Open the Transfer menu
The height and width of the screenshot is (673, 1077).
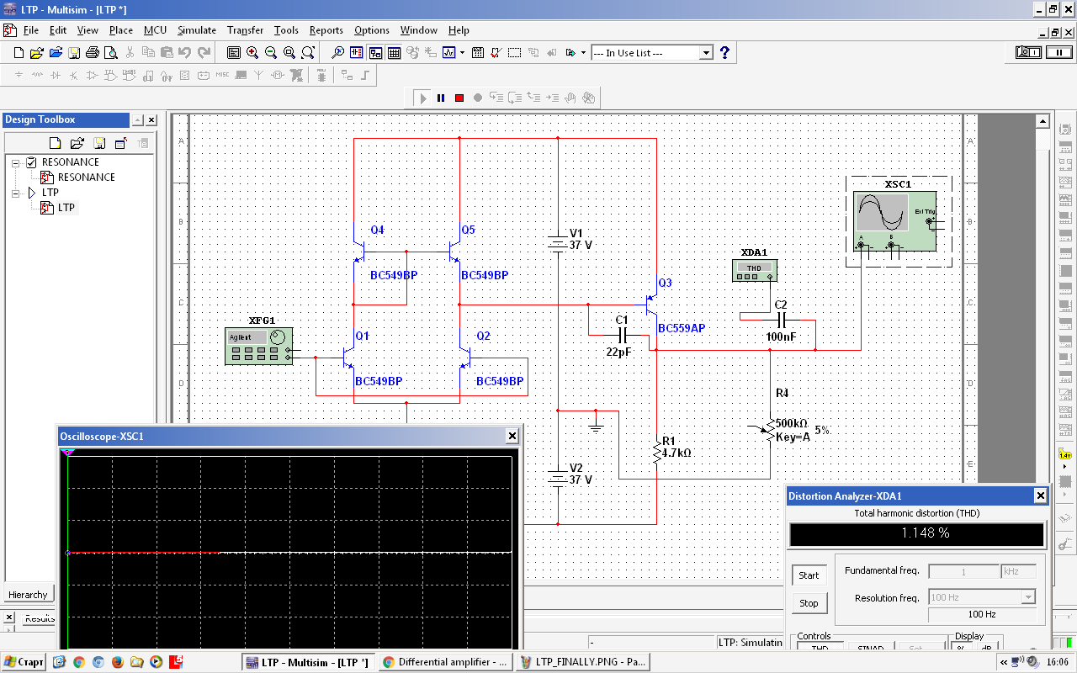pyautogui.click(x=245, y=30)
